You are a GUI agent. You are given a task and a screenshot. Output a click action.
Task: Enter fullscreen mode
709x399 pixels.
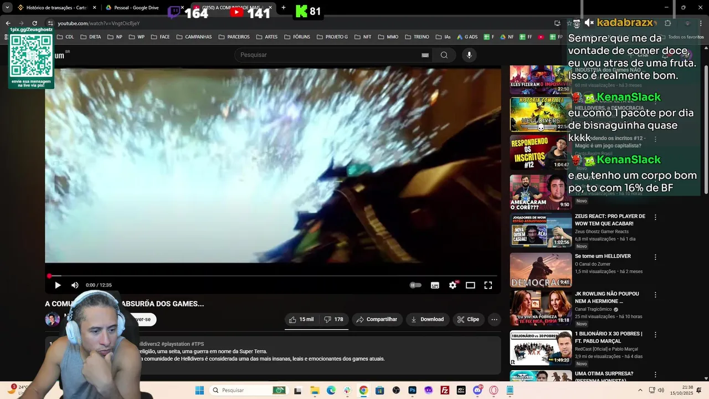click(x=488, y=285)
